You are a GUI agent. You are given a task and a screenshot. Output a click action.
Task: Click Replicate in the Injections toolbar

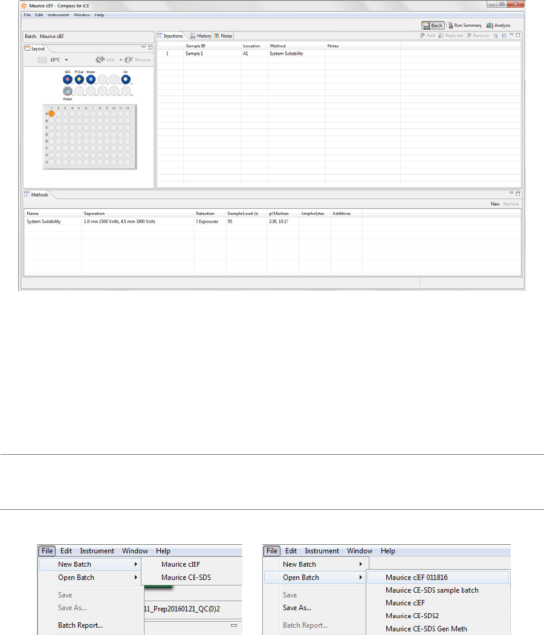(450, 36)
